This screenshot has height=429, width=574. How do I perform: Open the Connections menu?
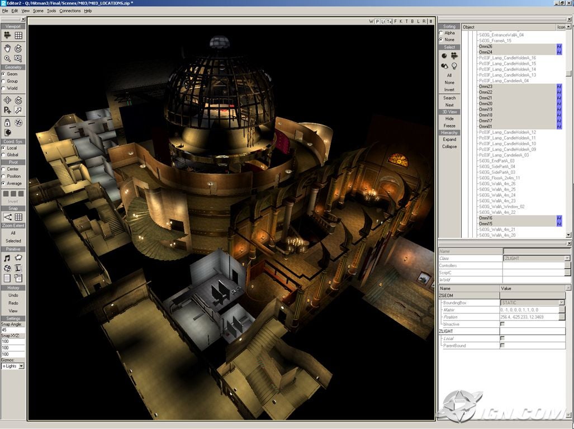tap(70, 11)
